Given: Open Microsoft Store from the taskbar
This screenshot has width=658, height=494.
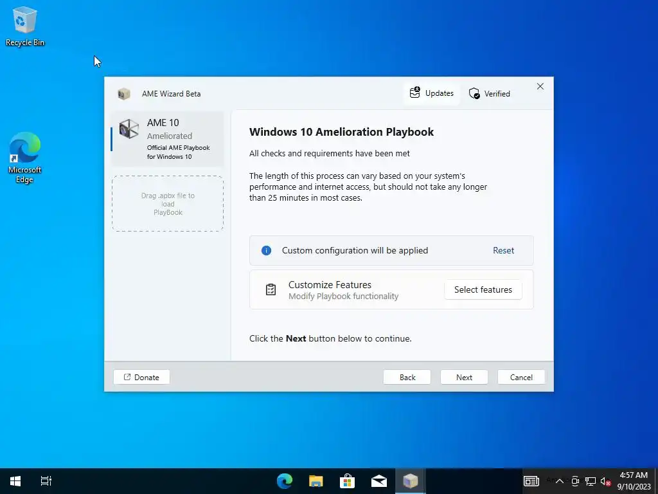Looking at the screenshot, I should click(x=348, y=481).
